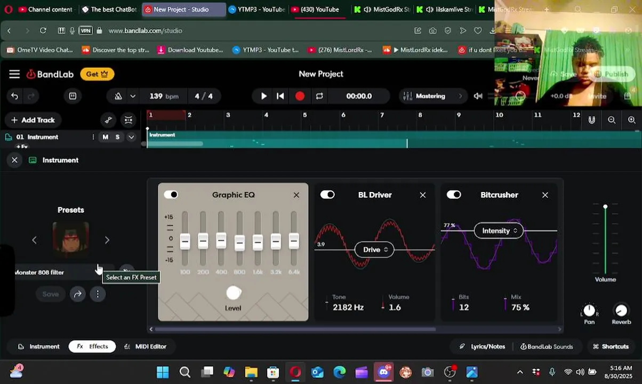Remove the BL Driver effect
The image size is (642, 384).
423,195
